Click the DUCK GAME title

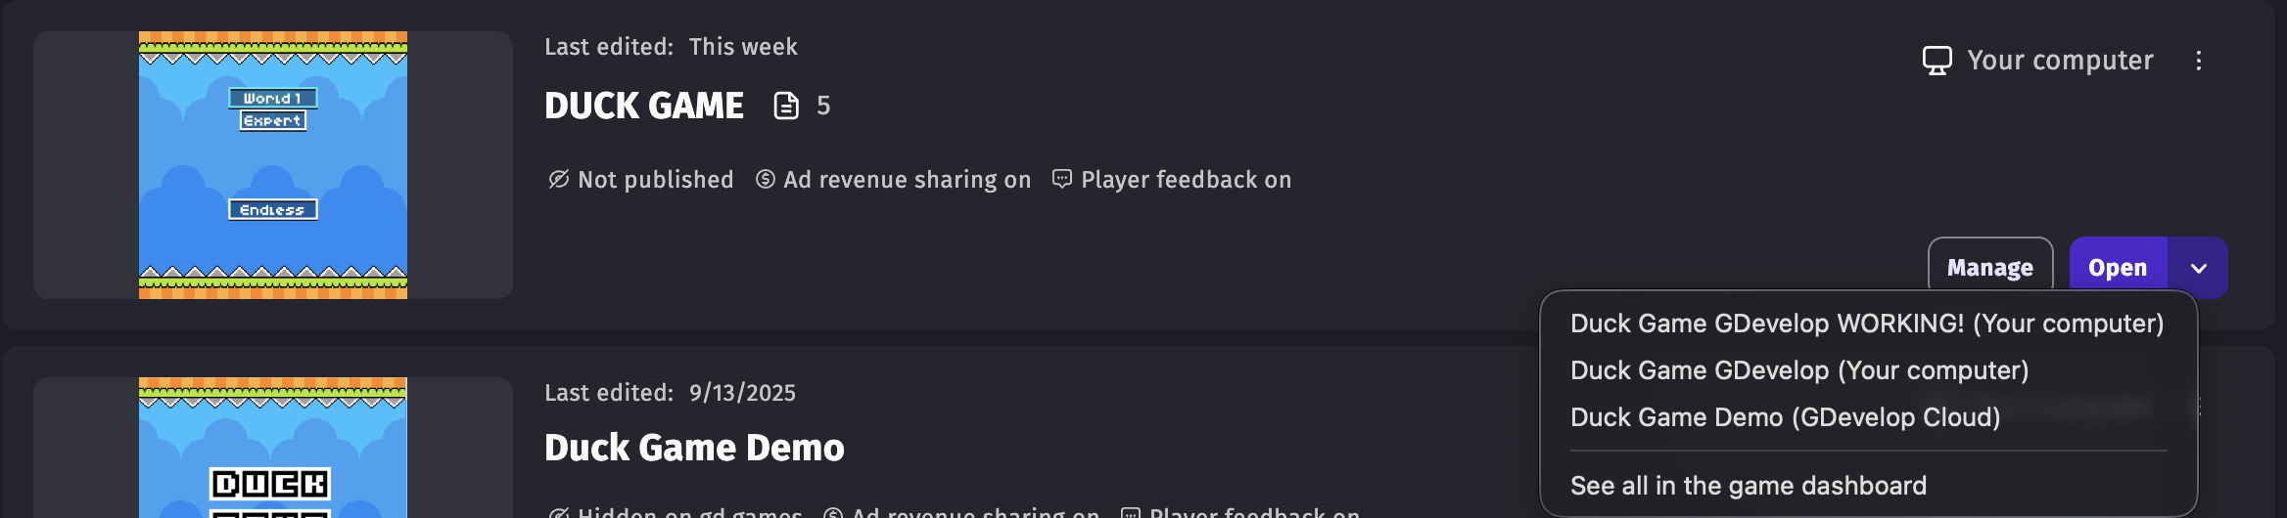[644, 106]
